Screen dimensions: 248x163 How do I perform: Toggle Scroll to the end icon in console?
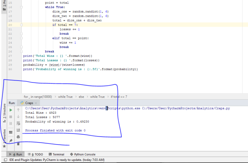pyautogui.click(x=18, y=130)
